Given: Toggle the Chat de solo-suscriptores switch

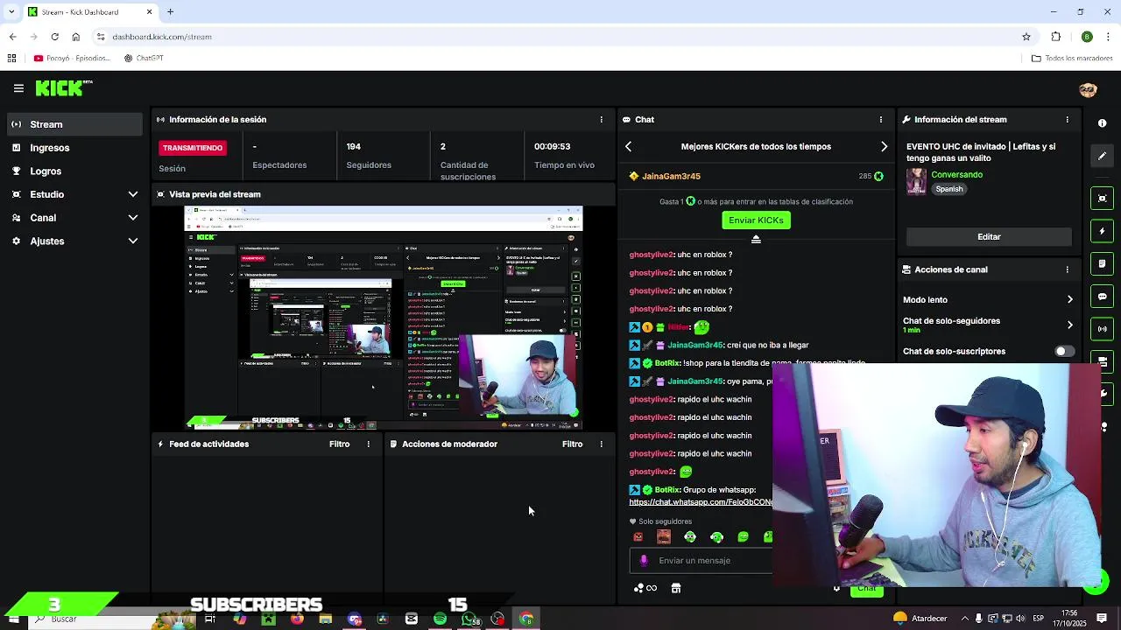Looking at the screenshot, I should pos(1063,352).
